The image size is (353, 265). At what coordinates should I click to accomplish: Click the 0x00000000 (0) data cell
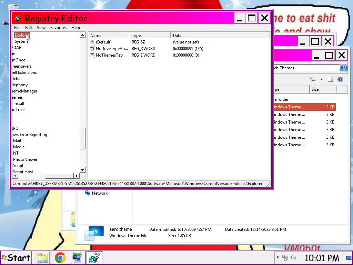pos(186,55)
